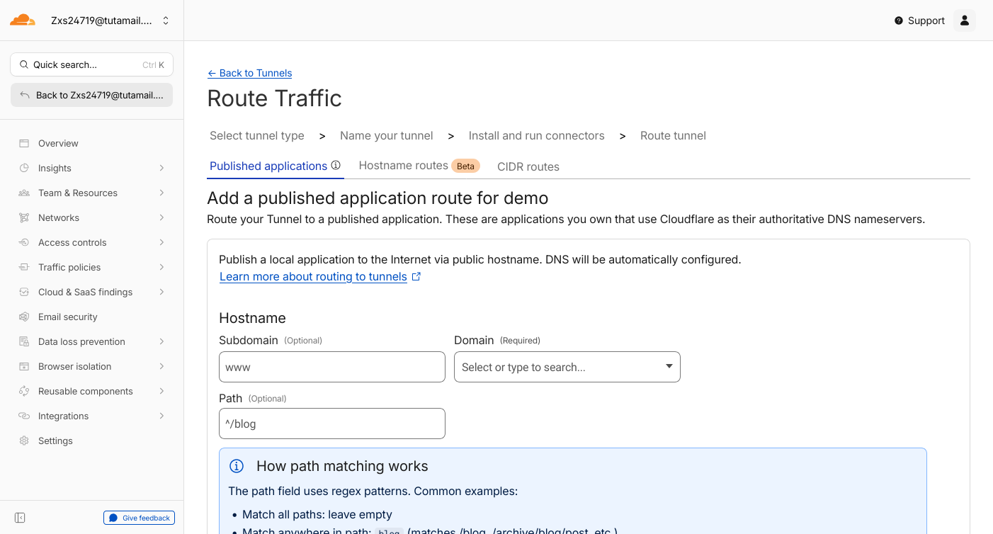Expand the Networks section chevron
The height and width of the screenshot is (534, 993).
(x=161, y=217)
